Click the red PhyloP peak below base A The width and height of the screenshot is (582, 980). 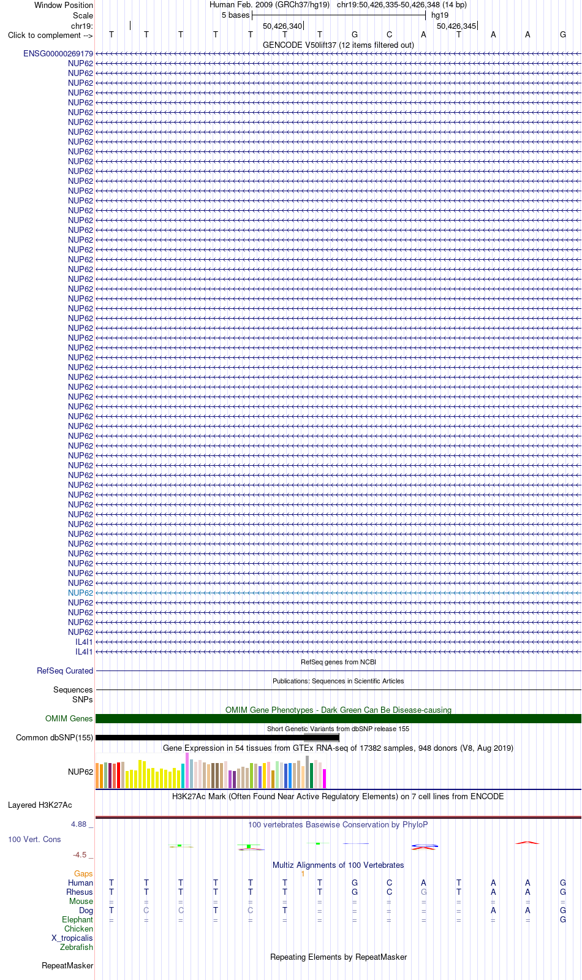pos(527,843)
